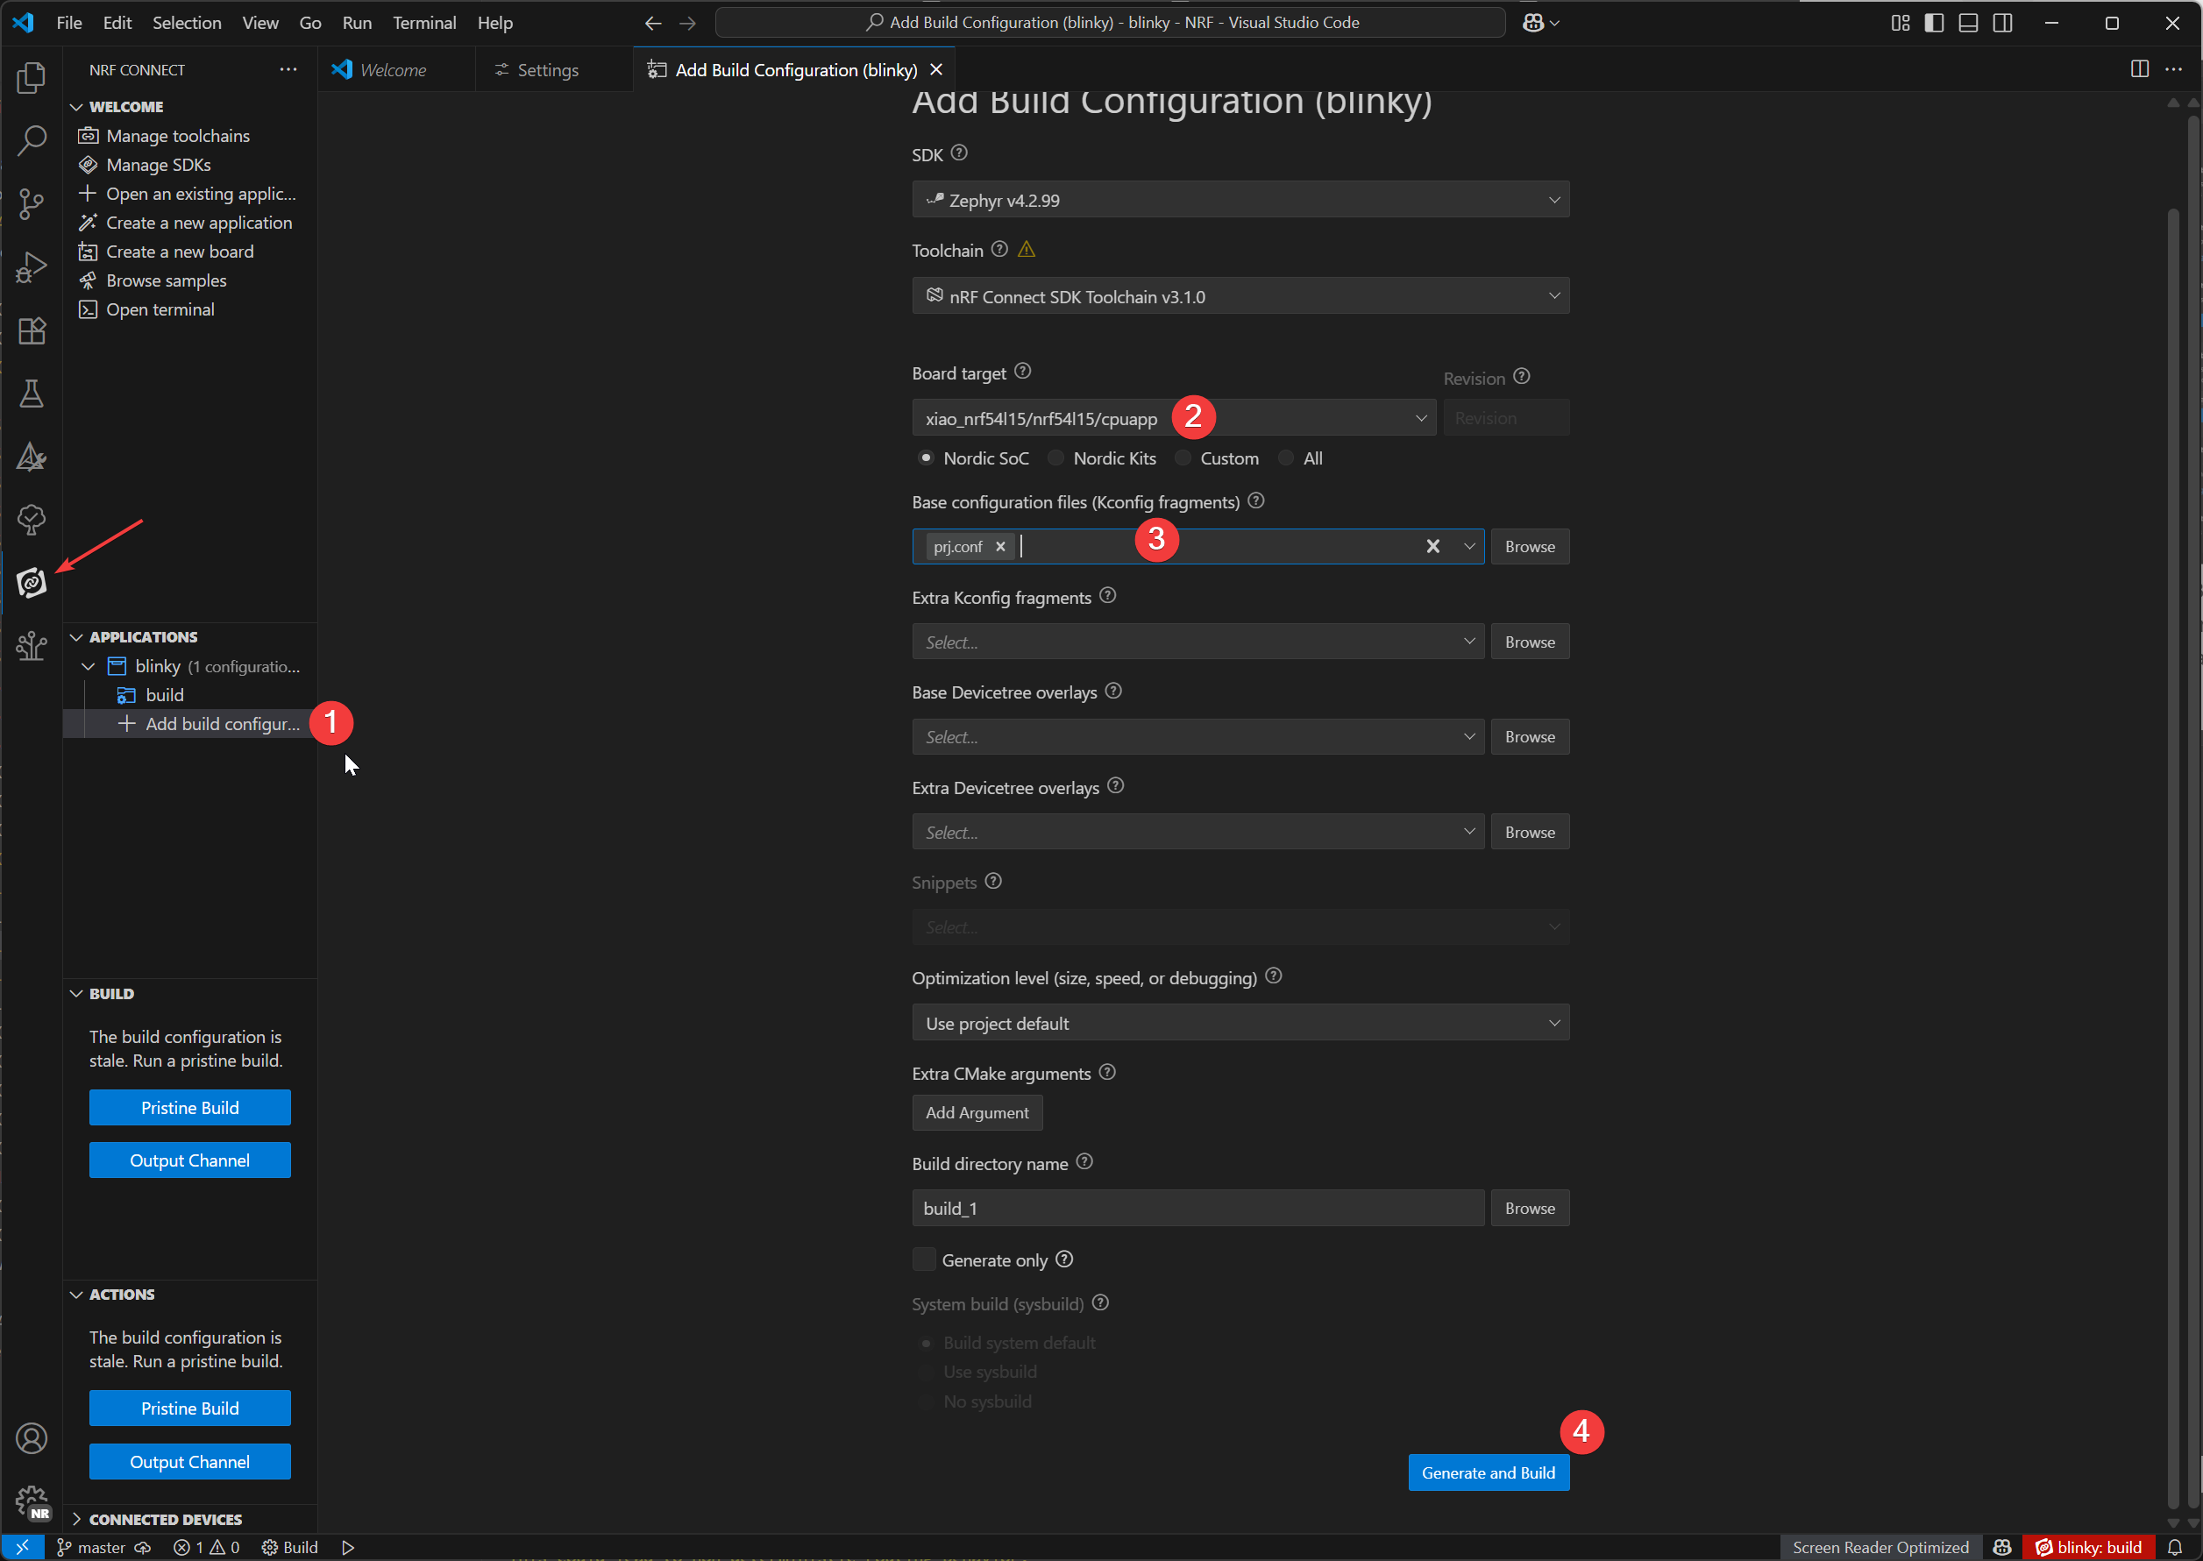Close the Add Build Configuration tab
This screenshot has height=1561, width=2203.
tap(937, 69)
